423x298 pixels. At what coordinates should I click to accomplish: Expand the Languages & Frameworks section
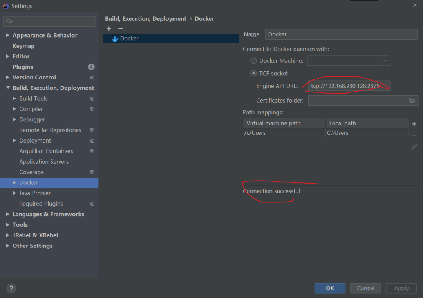[7, 214]
